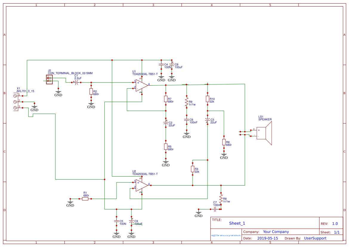Screen dimensions: 349x247
Task: Select the CON_TERMINAL_BLOCK_02-5MM label
Action: 70,73
